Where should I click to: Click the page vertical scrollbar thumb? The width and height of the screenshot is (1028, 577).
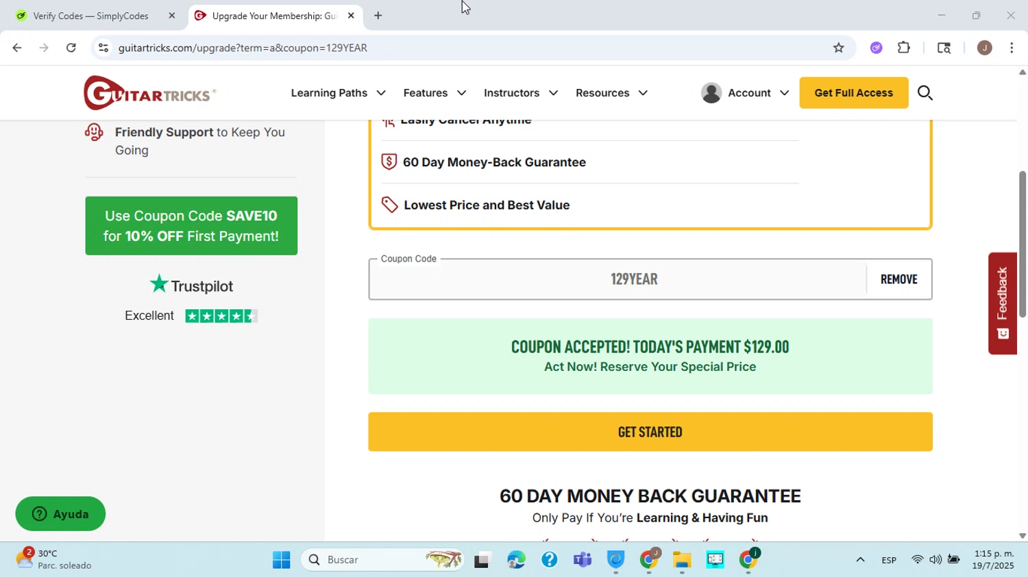coord(1022,244)
